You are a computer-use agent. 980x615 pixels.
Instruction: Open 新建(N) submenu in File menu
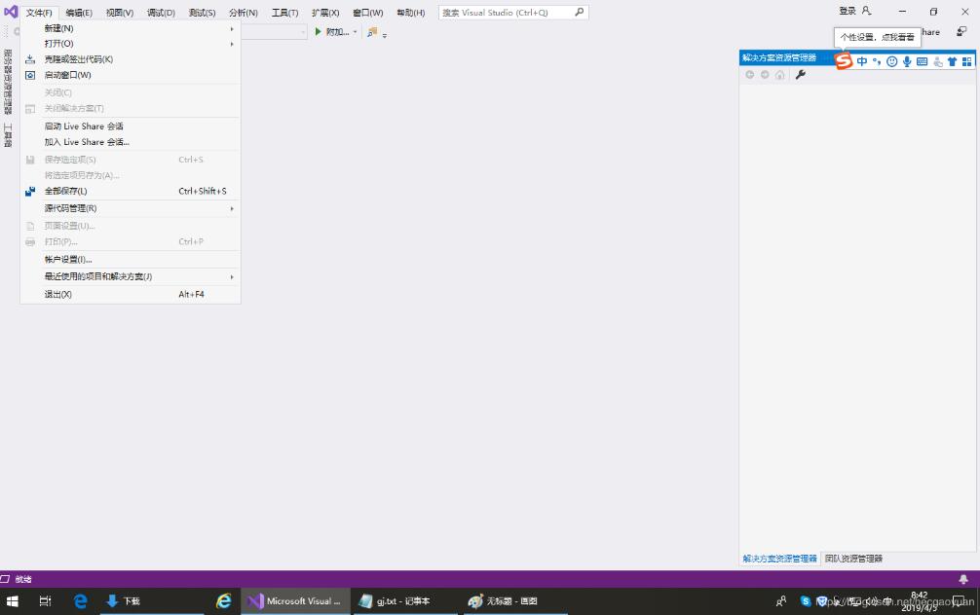point(131,28)
